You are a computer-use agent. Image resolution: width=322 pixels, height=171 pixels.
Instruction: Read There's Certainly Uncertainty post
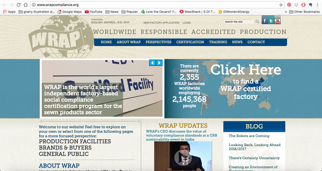coord(254,158)
